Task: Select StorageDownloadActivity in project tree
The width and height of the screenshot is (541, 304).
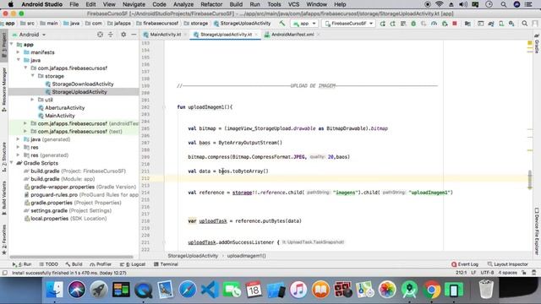Action: tap(83, 84)
